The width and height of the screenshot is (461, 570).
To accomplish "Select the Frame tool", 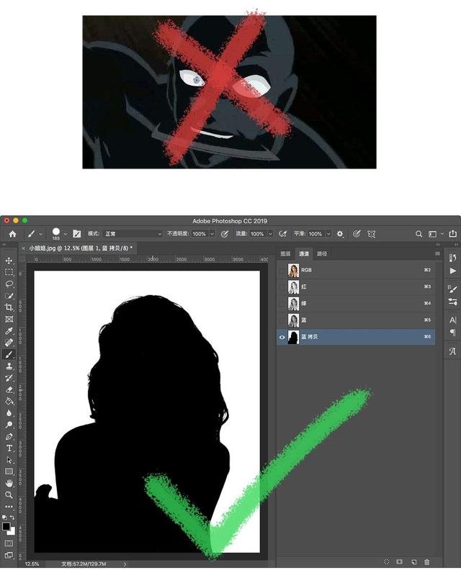I will point(9,319).
